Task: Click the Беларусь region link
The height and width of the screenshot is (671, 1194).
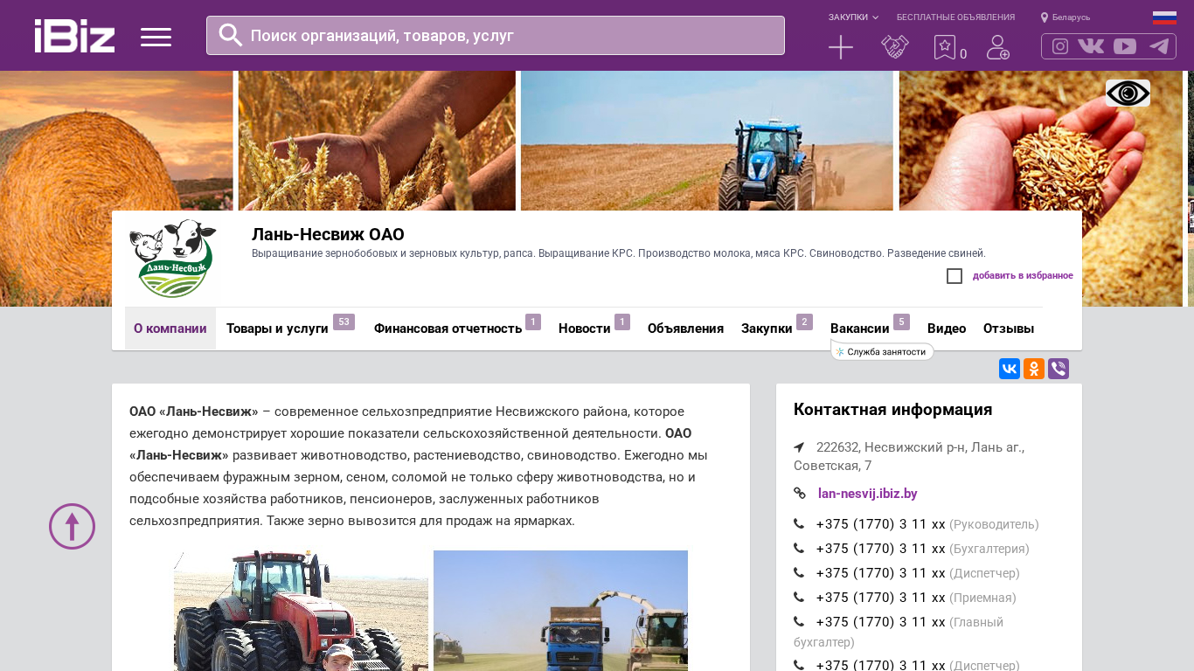Action: point(1071,17)
